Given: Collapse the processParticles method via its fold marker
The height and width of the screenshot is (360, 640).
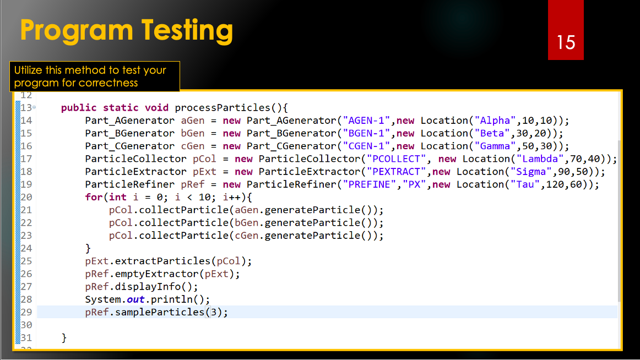Looking at the screenshot, I should pyautogui.click(x=34, y=107).
